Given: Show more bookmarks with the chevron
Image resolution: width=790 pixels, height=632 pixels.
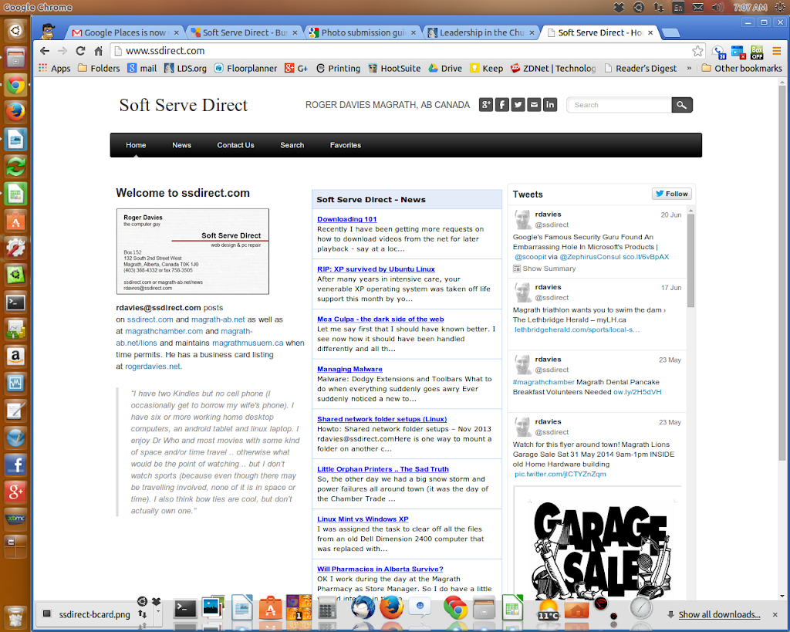Looking at the screenshot, I should click(689, 68).
